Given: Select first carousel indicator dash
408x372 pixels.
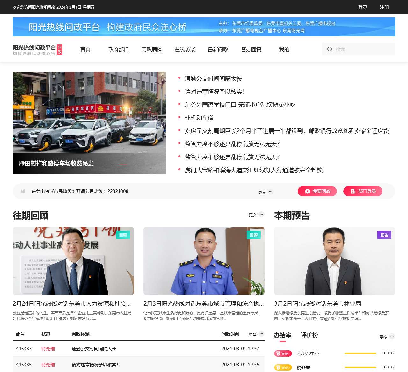Looking at the screenshot, I should tap(123, 164).
